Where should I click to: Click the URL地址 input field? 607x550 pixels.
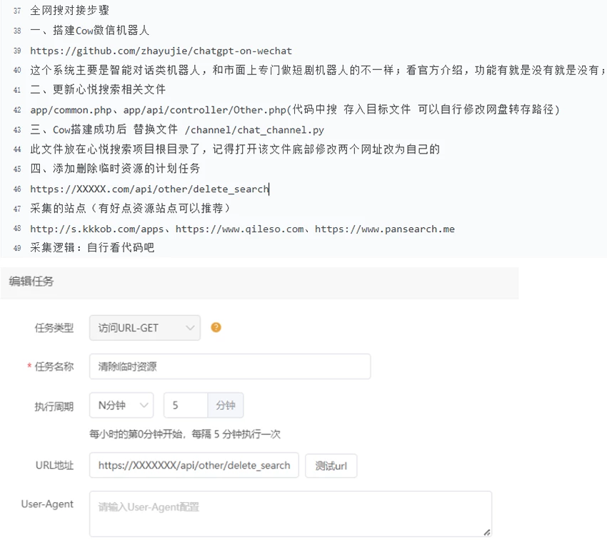coord(194,465)
